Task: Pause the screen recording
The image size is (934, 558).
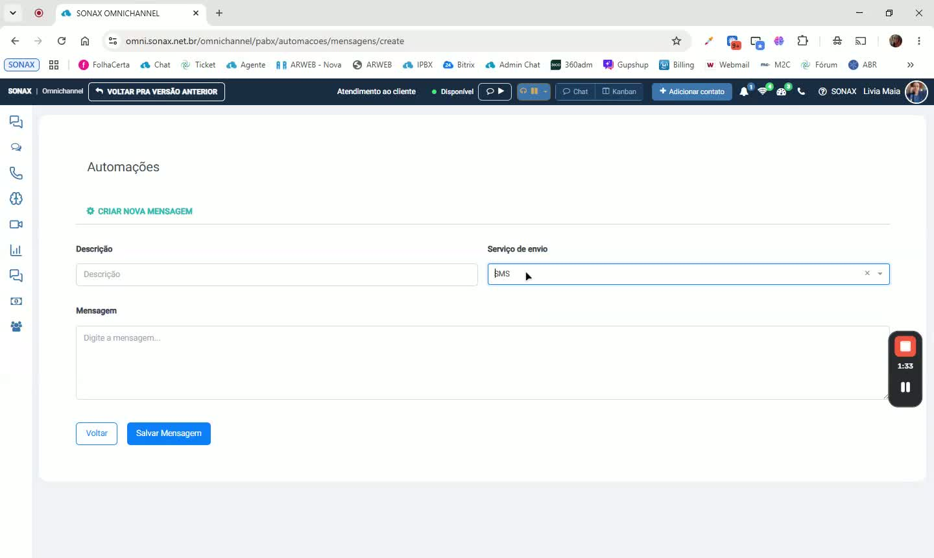Action: [x=905, y=387]
